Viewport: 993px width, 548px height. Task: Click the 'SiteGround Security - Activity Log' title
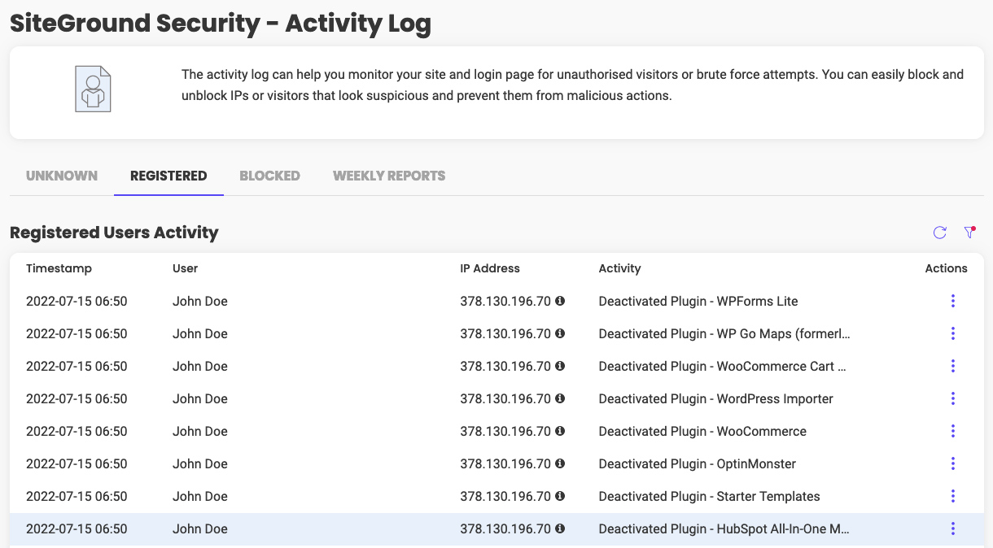[x=221, y=24]
